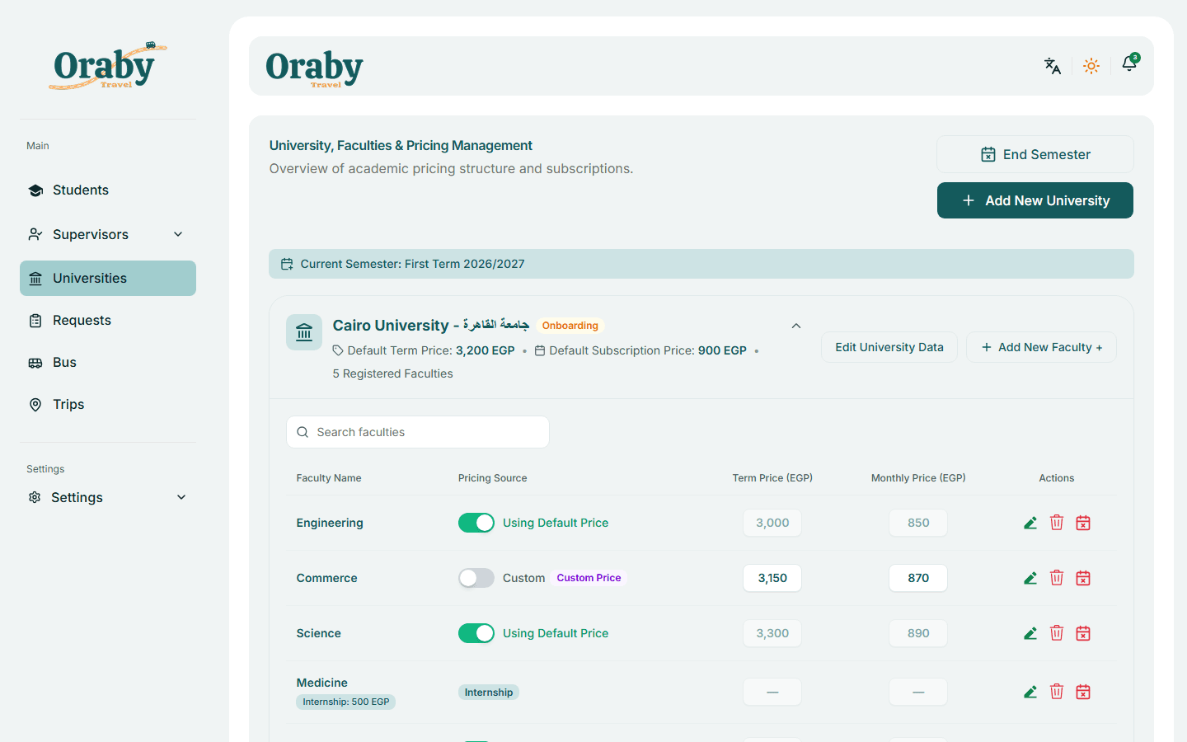The width and height of the screenshot is (1187, 742).
Task: Expand the Supervisors submenu chevron
Action: coord(178,234)
